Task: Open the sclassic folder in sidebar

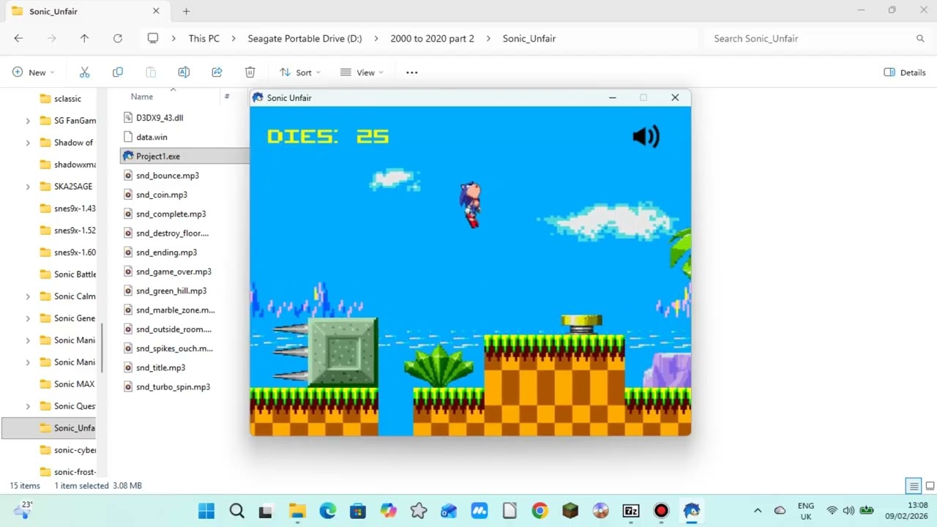Action: click(60, 99)
